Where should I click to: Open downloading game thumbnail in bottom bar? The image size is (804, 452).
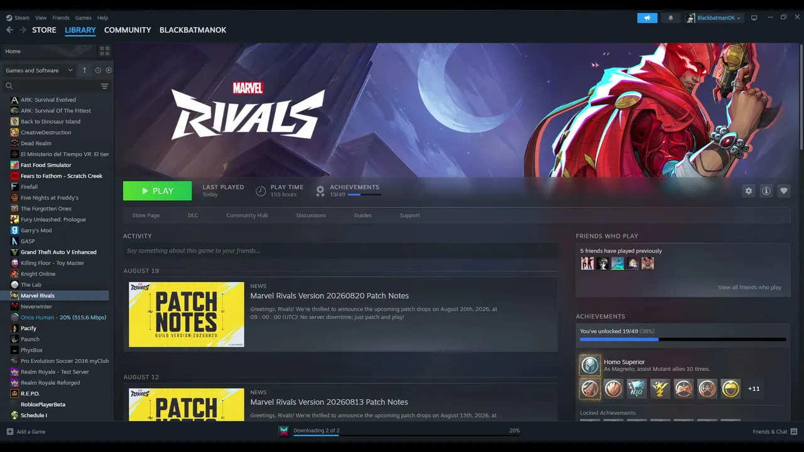coord(284,431)
